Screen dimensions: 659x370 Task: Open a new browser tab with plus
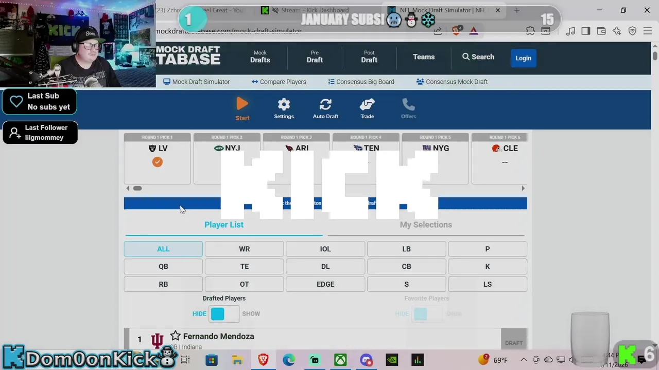tap(516, 10)
